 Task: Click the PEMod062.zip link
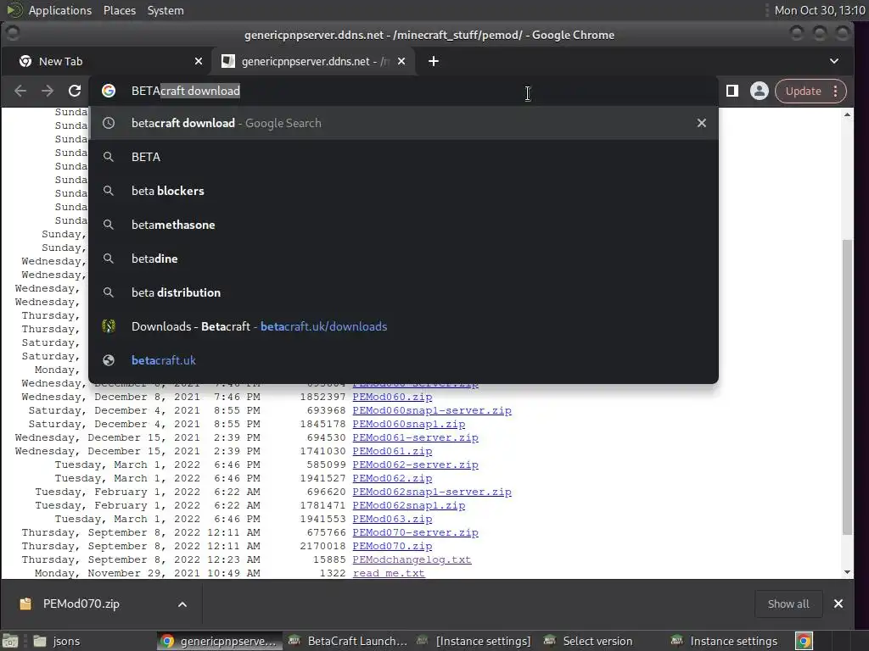(x=392, y=478)
